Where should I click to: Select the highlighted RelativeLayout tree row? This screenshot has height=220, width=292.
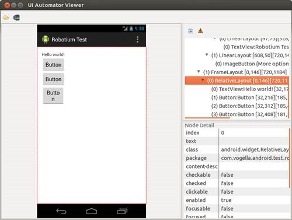(237, 81)
